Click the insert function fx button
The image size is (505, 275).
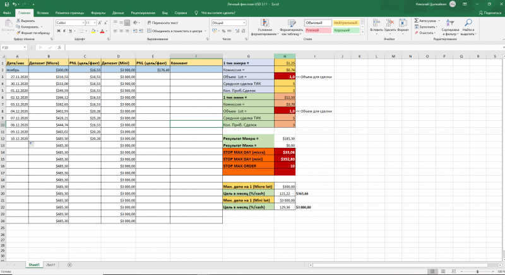pos(59,47)
